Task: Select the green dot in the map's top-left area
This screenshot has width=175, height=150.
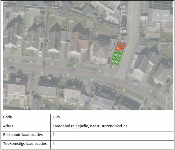Action: point(10,60)
